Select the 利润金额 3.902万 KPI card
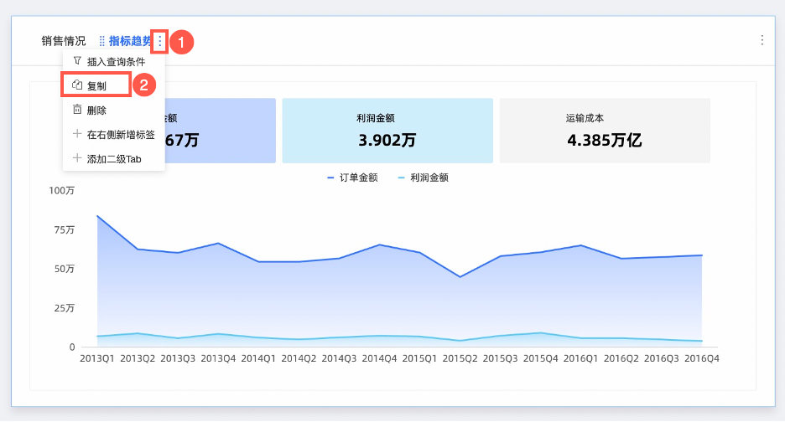 387,131
